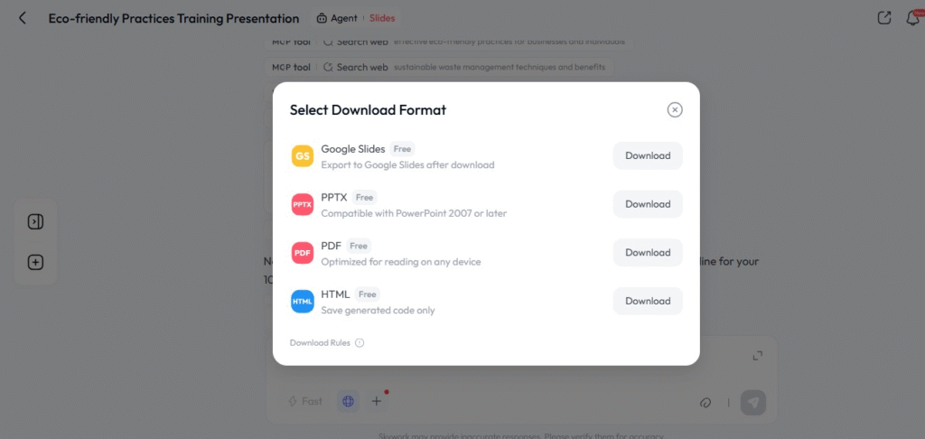Toggle the sidebar panel icon
The height and width of the screenshot is (439, 925).
[x=35, y=222]
